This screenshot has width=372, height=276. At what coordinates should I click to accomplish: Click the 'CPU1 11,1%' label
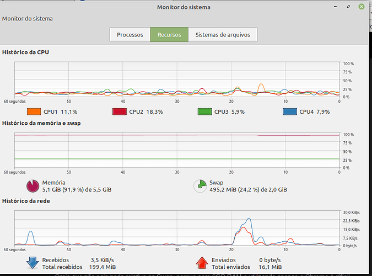(x=61, y=112)
